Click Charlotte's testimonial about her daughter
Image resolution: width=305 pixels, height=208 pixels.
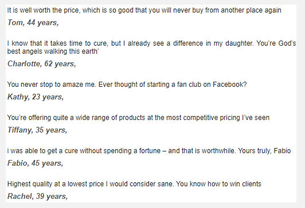pyautogui.click(x=151, y=47)
